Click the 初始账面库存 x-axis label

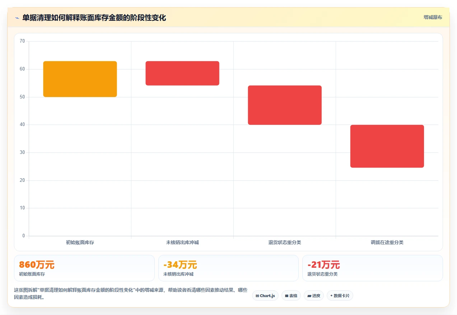(80, 242)
